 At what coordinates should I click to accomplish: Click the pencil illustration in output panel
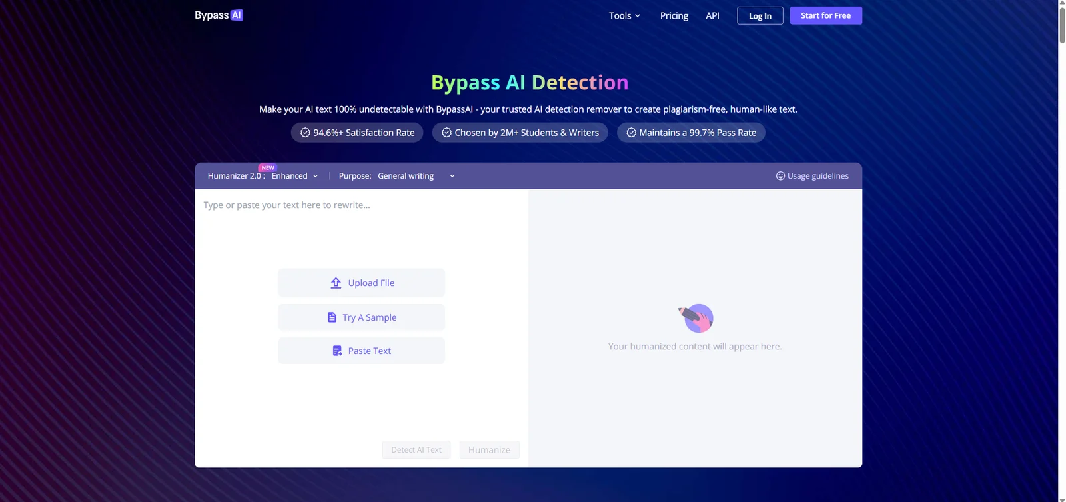pos(696,318)
